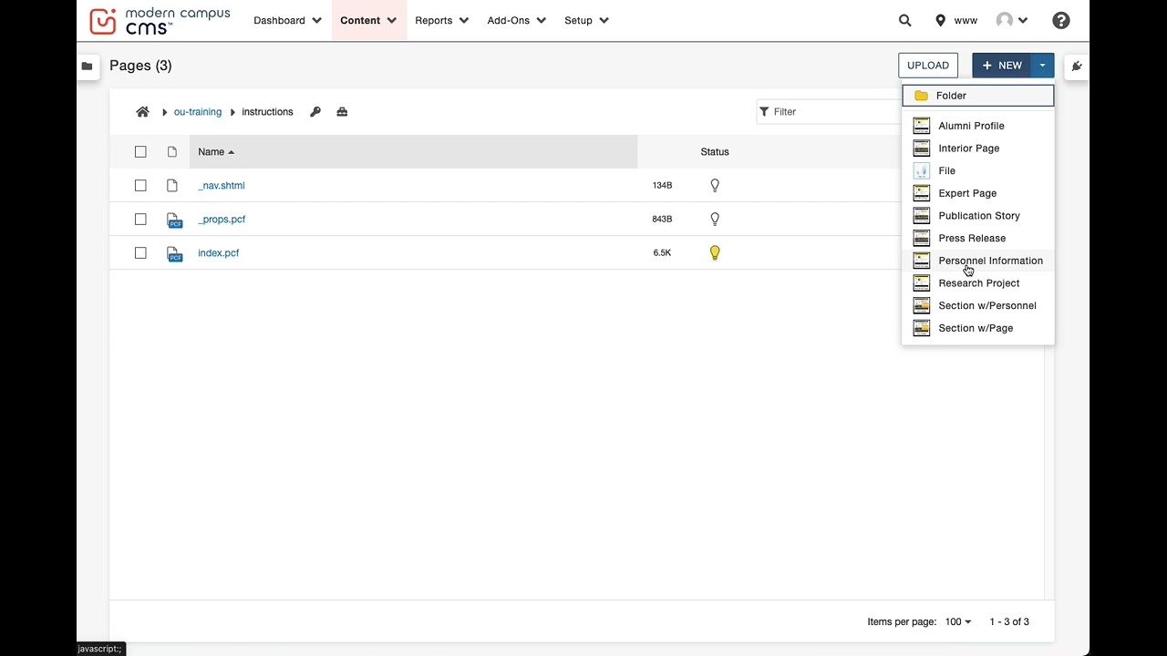Screen dimensions: 1167x656
Task: Click the UPLOAD button
Action: (x=928, y=66)
